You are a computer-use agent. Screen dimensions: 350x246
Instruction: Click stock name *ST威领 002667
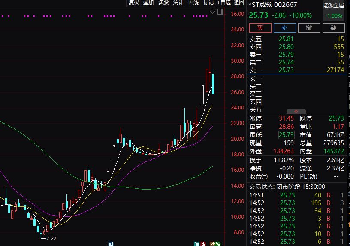pyautogui.click(x=273, y=5)
